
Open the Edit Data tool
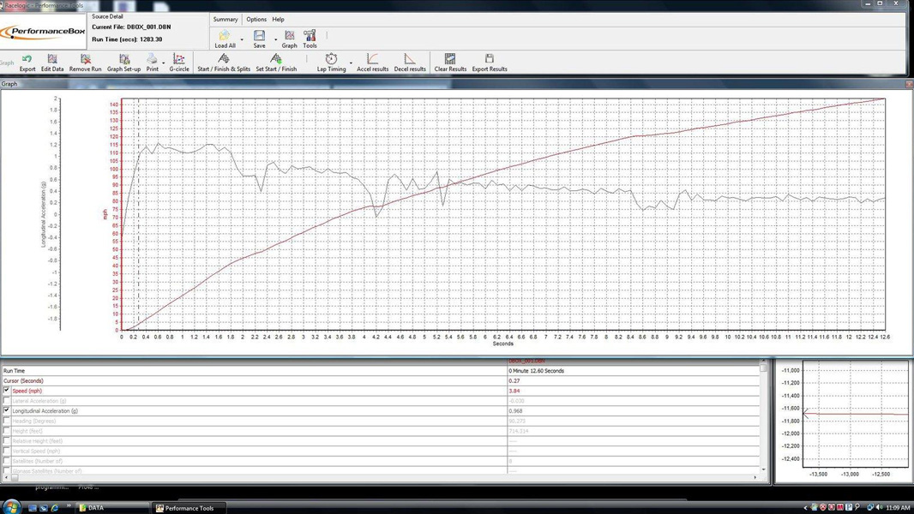[52, 62]
